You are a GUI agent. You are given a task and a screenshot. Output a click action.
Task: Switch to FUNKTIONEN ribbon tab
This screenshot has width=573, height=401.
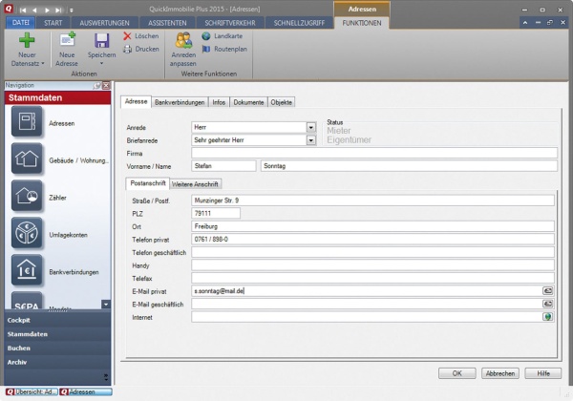pos(361,23)
